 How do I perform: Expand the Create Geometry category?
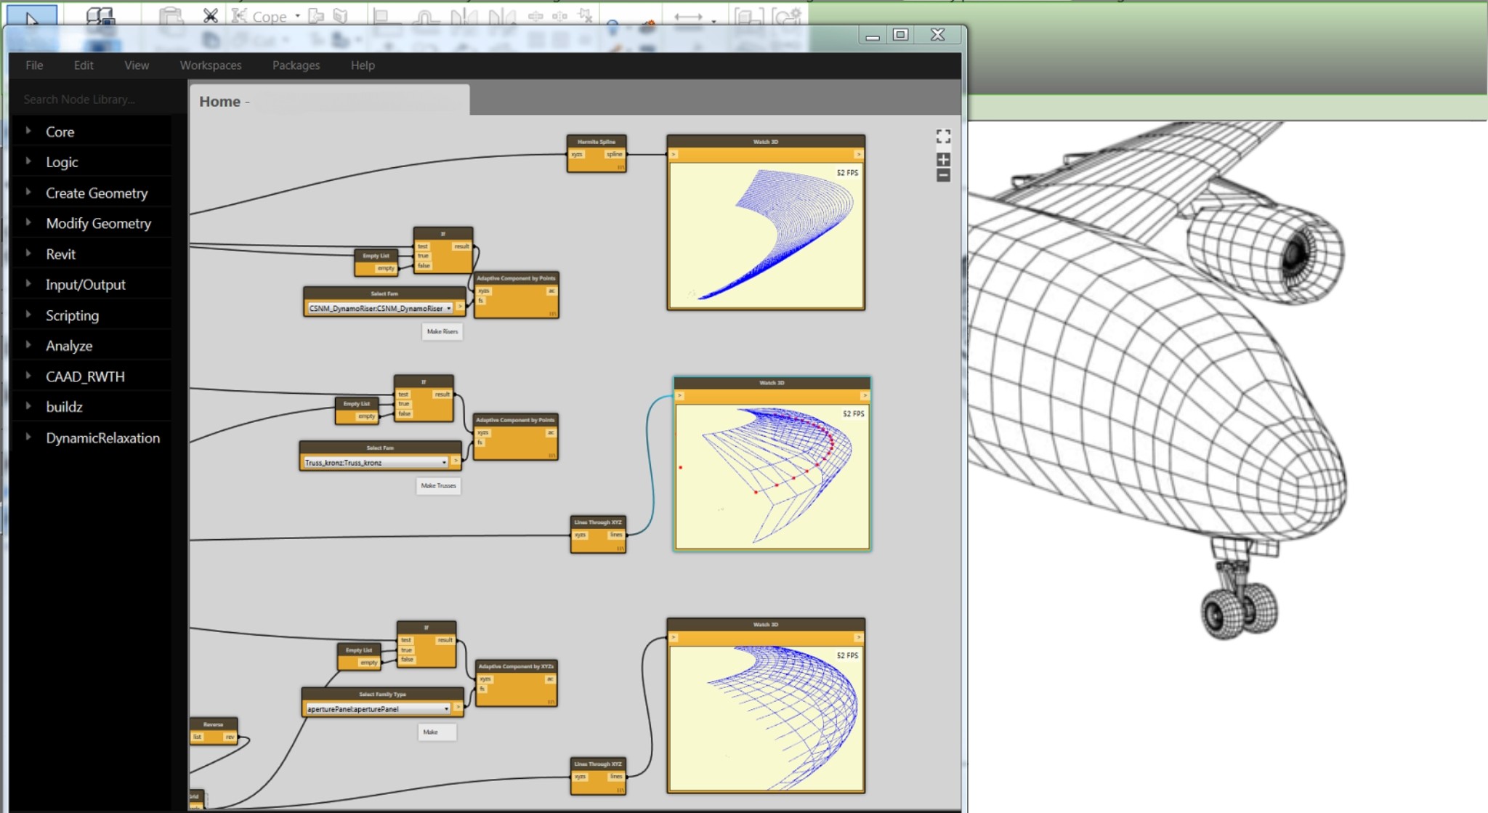tap(97, 193)
